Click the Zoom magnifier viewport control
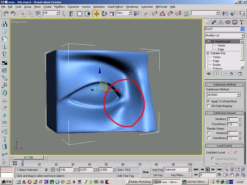 (x=227, y=169)
